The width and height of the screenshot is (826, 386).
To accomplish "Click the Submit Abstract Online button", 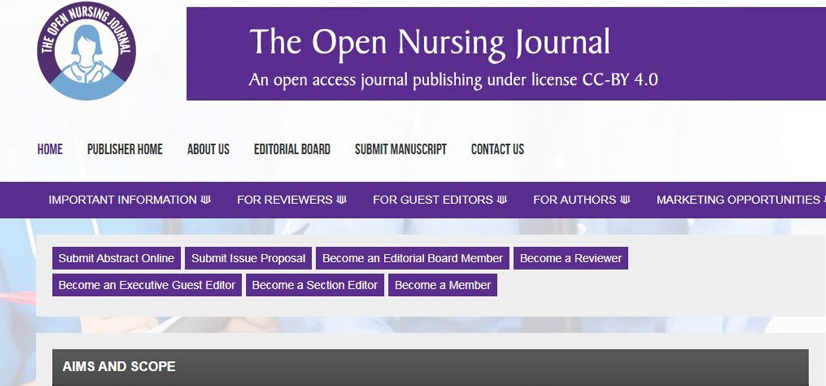I will (x=116, y=258).
